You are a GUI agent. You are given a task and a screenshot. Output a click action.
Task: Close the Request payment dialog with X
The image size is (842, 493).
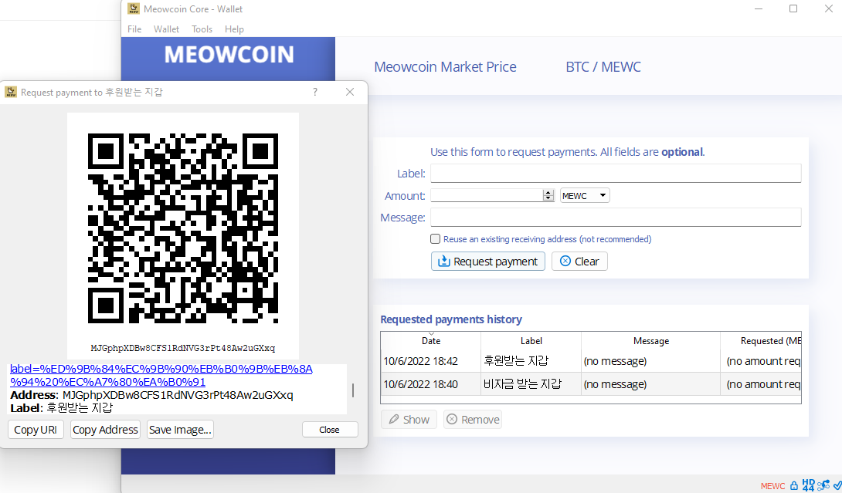pos(350,92)
